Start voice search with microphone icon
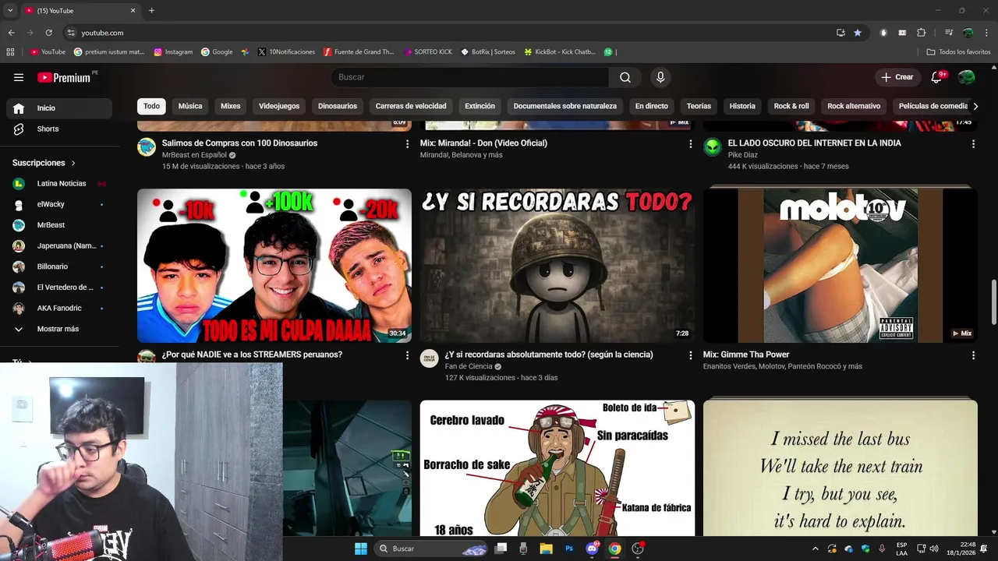The image size is (998, 561). 660,77
